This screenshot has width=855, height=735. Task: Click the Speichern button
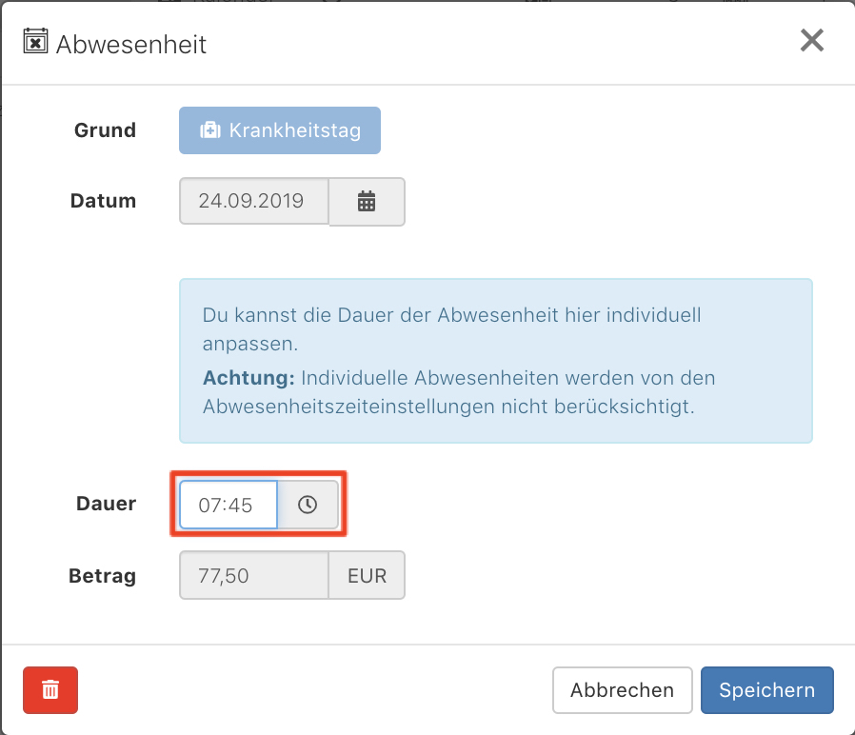coord(766,689)
